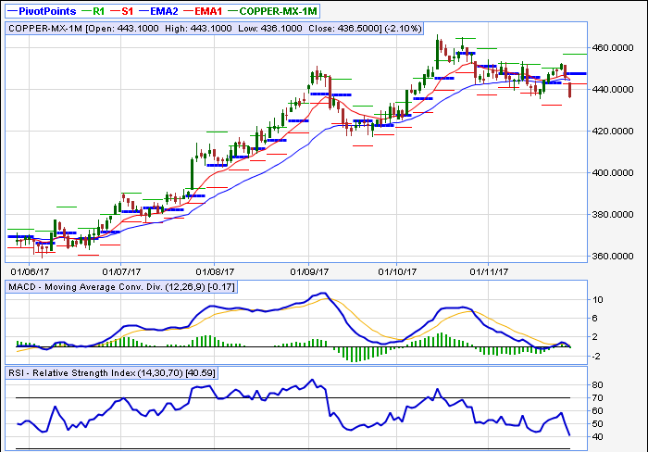Click the 01/11/17 date label
Image resolution: width=648 pixels, height=452 pixels.
tap(489, 271)
